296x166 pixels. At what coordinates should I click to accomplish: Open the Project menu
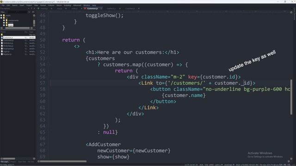(x=29, y=5)
